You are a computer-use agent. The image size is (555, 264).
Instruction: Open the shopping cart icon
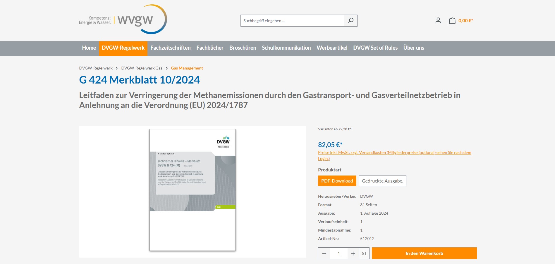tap(452, 20)
